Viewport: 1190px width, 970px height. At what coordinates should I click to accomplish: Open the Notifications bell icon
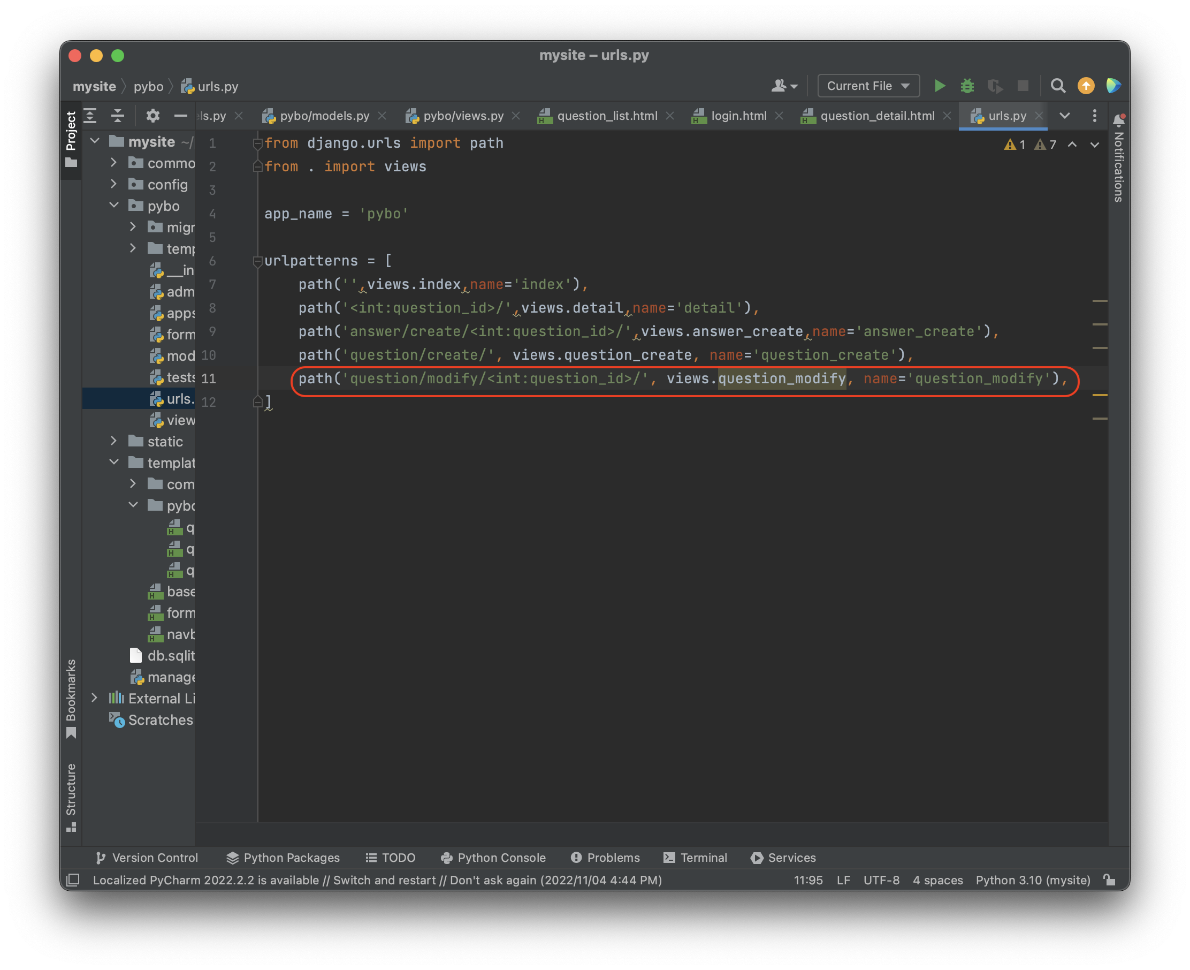tap(1118, 119)
